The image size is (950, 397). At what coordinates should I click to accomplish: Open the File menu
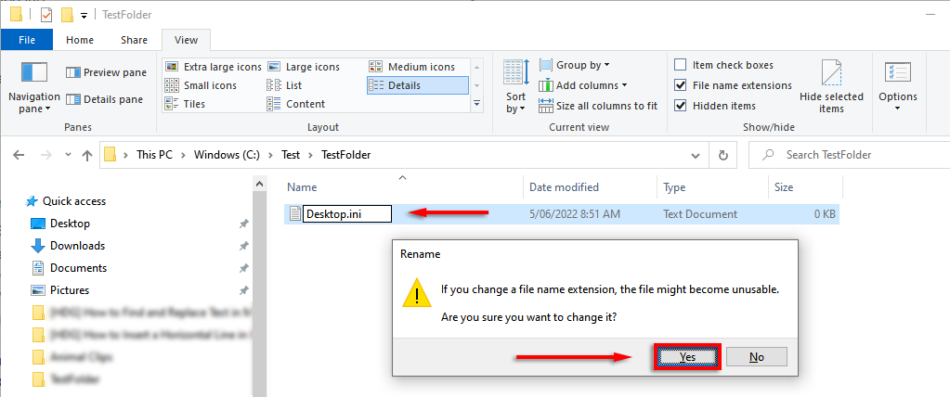[27, 40]
